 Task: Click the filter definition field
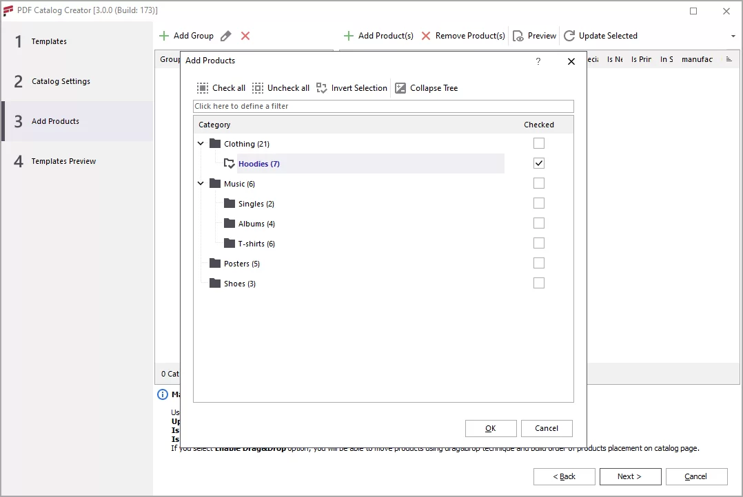(383, 105)
